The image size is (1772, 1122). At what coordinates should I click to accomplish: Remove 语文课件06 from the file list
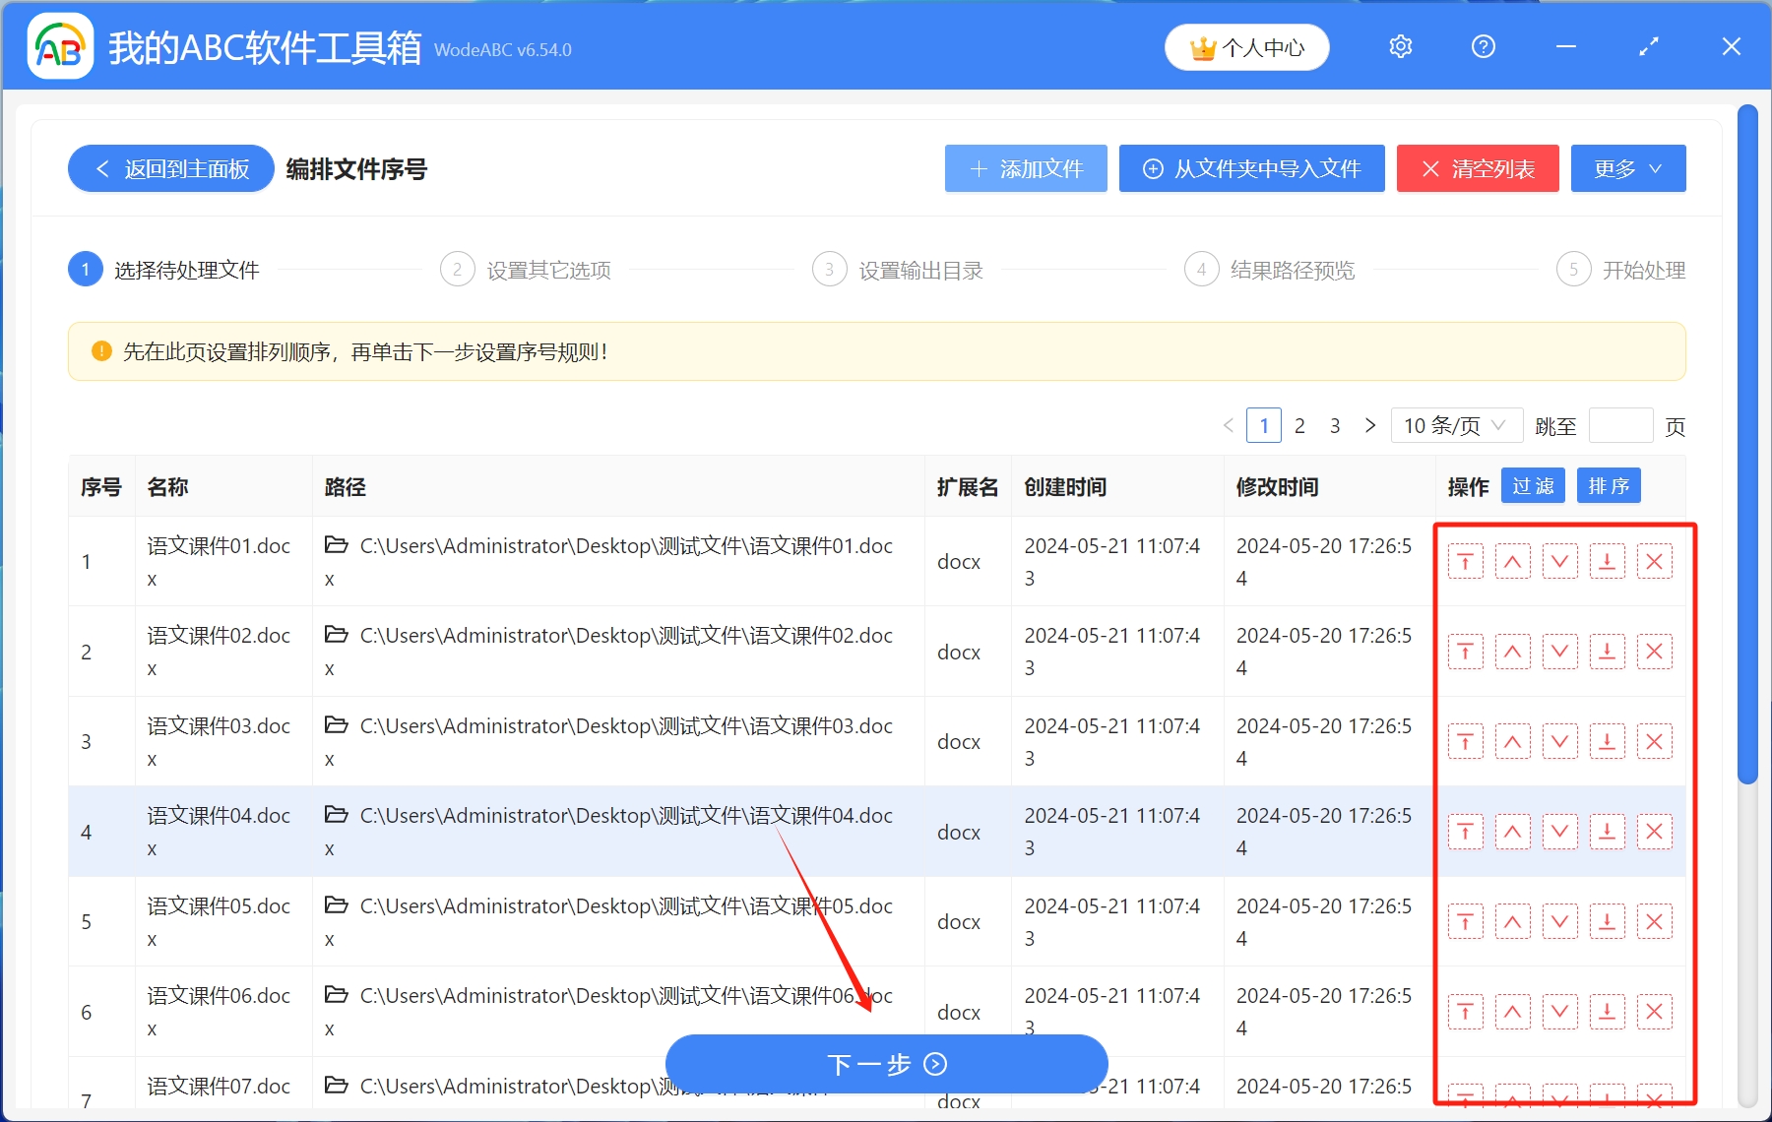1655,1012
